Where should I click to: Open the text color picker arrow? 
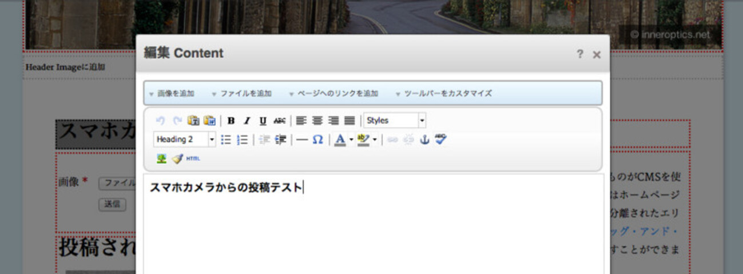[351, 140]
